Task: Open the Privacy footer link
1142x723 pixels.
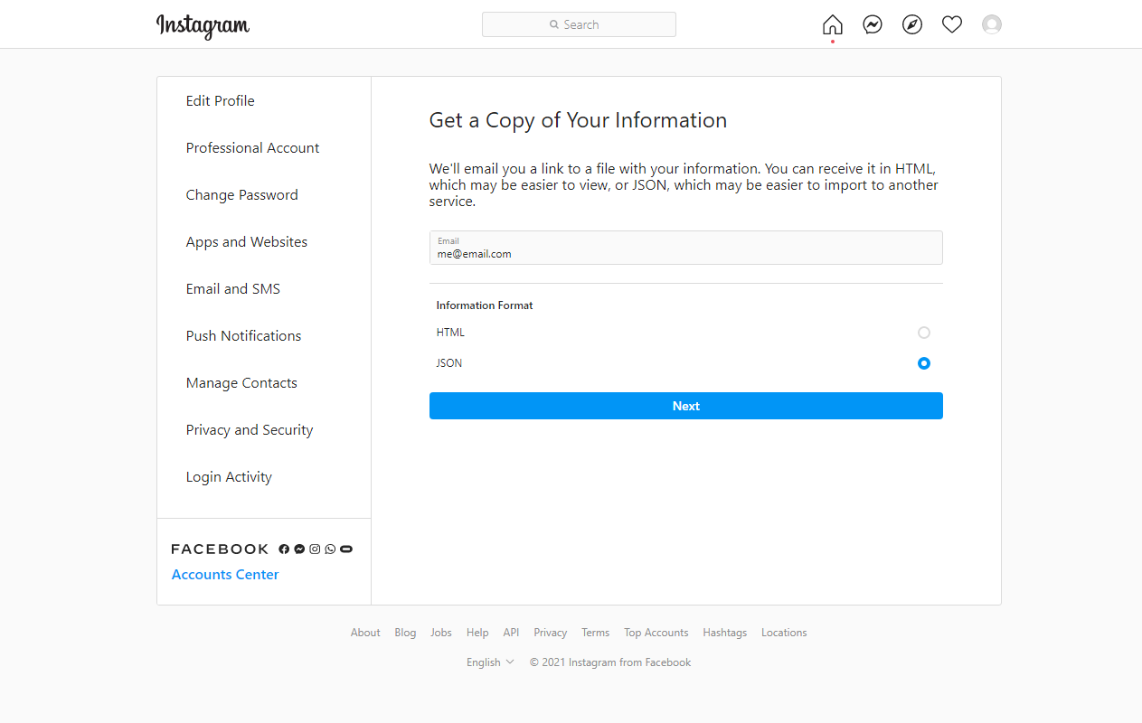Action: [x=551, y=633]
